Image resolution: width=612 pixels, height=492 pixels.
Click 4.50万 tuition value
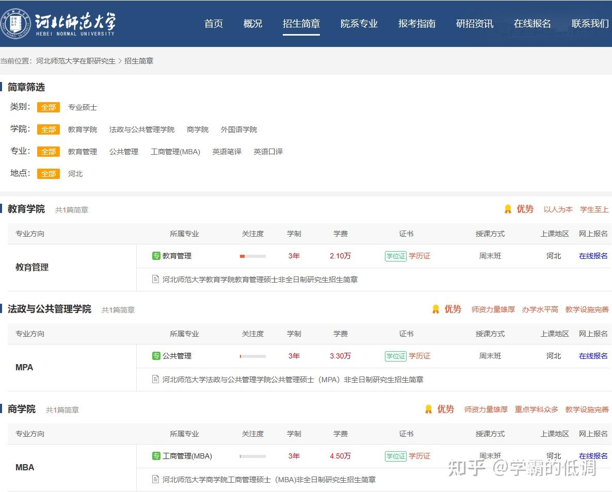point(341,456)
